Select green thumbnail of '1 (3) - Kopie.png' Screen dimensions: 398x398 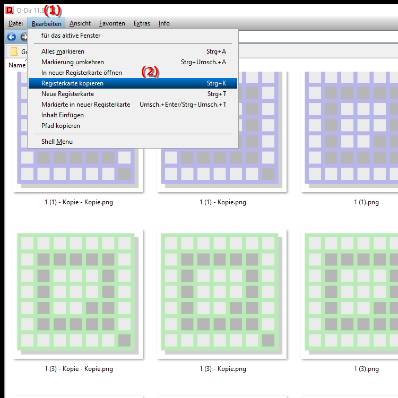pyautogui.click(x=222, y=294)
